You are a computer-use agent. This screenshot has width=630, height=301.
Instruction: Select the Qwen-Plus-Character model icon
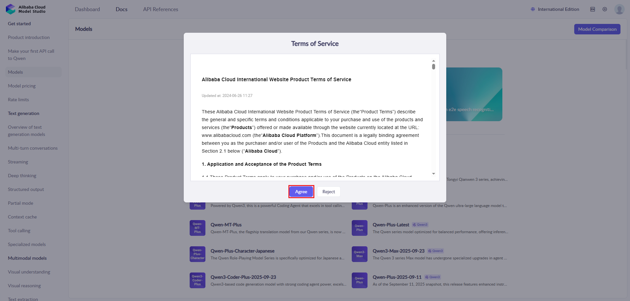pyautogui.click(x=198, y=254)
